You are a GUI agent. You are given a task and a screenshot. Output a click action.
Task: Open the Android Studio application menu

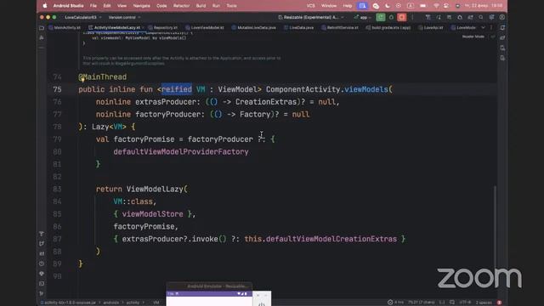pyautogui.click(x=68, y=6)
